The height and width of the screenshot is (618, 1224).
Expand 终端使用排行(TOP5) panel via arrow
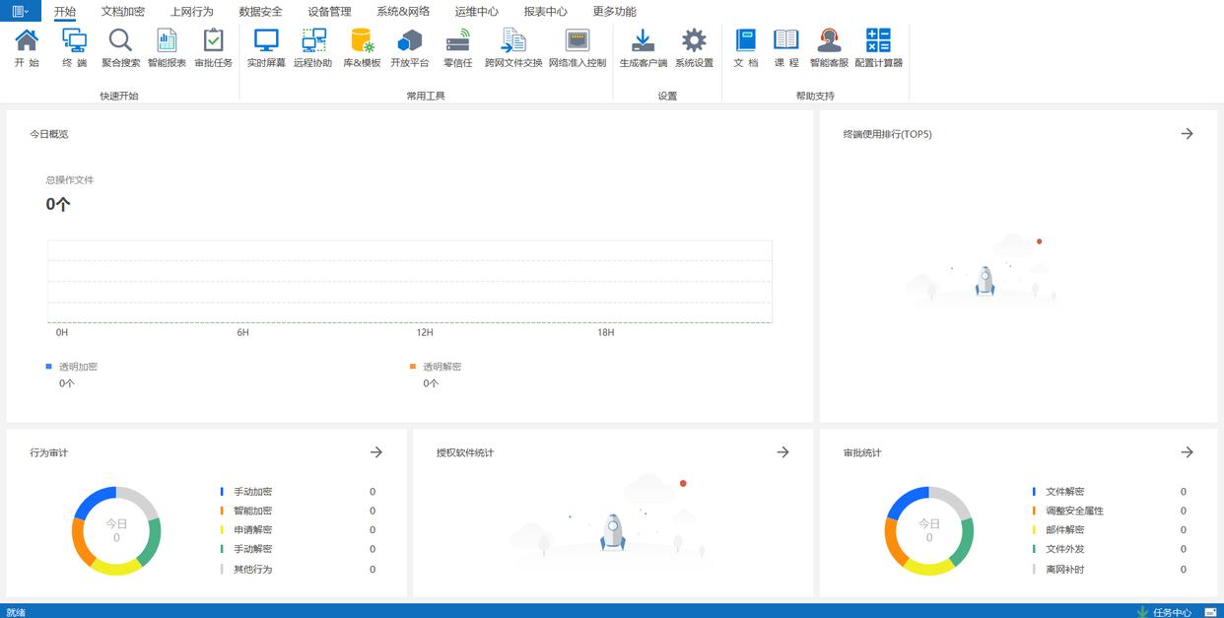[1187, 134]
